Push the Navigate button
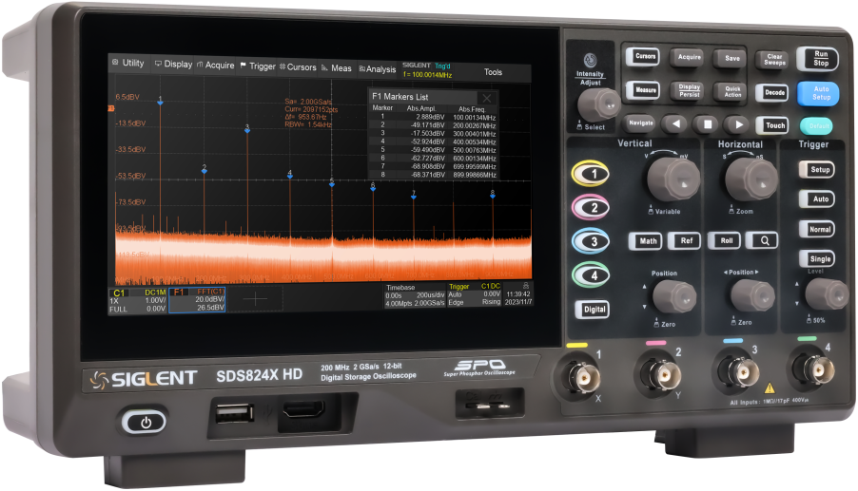The width and height of the screenshot is (858, 491). tap(640, 123)
